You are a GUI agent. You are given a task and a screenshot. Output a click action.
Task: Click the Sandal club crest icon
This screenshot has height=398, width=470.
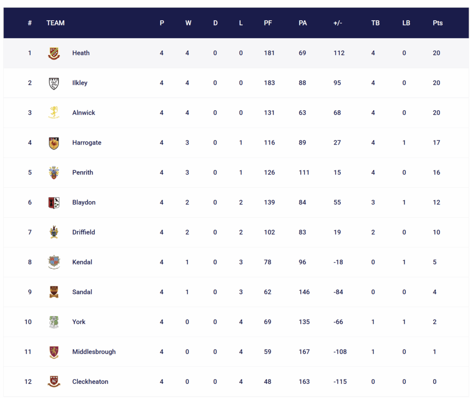tap(54, 292)
